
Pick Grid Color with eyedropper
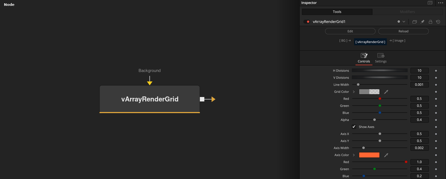(x=386, y=92)
